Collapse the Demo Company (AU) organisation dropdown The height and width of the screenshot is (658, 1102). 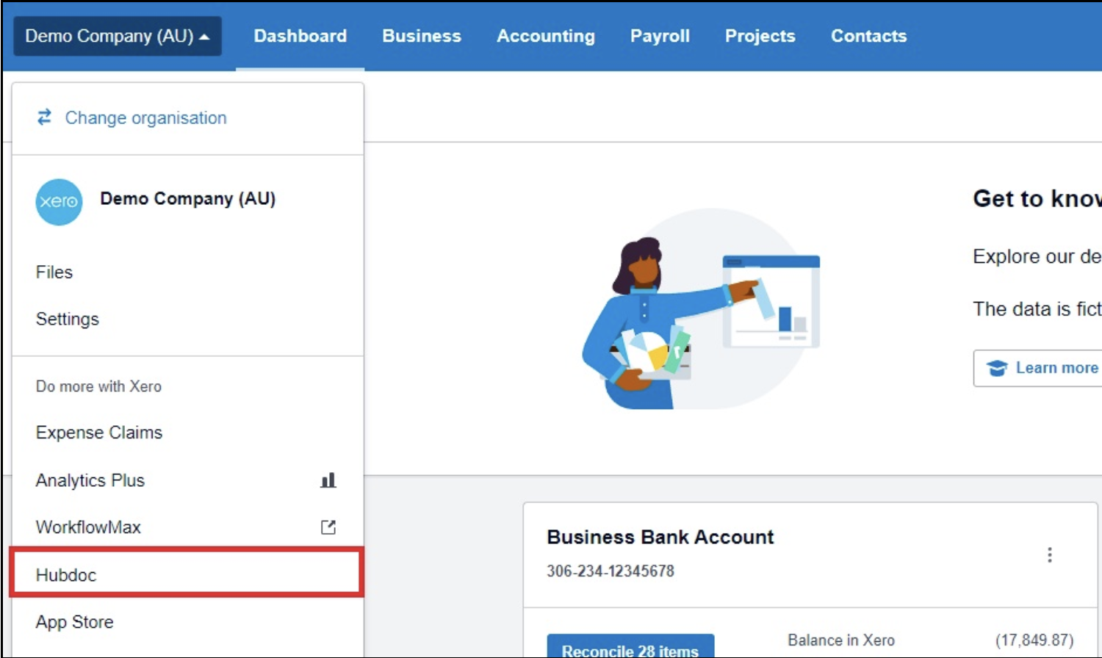tap(117, 35)
